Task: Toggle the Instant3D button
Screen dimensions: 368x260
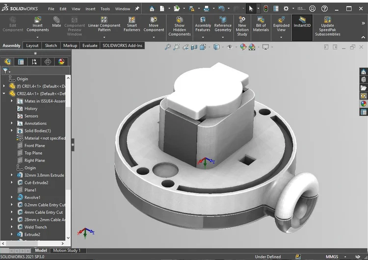Action: 302,27
